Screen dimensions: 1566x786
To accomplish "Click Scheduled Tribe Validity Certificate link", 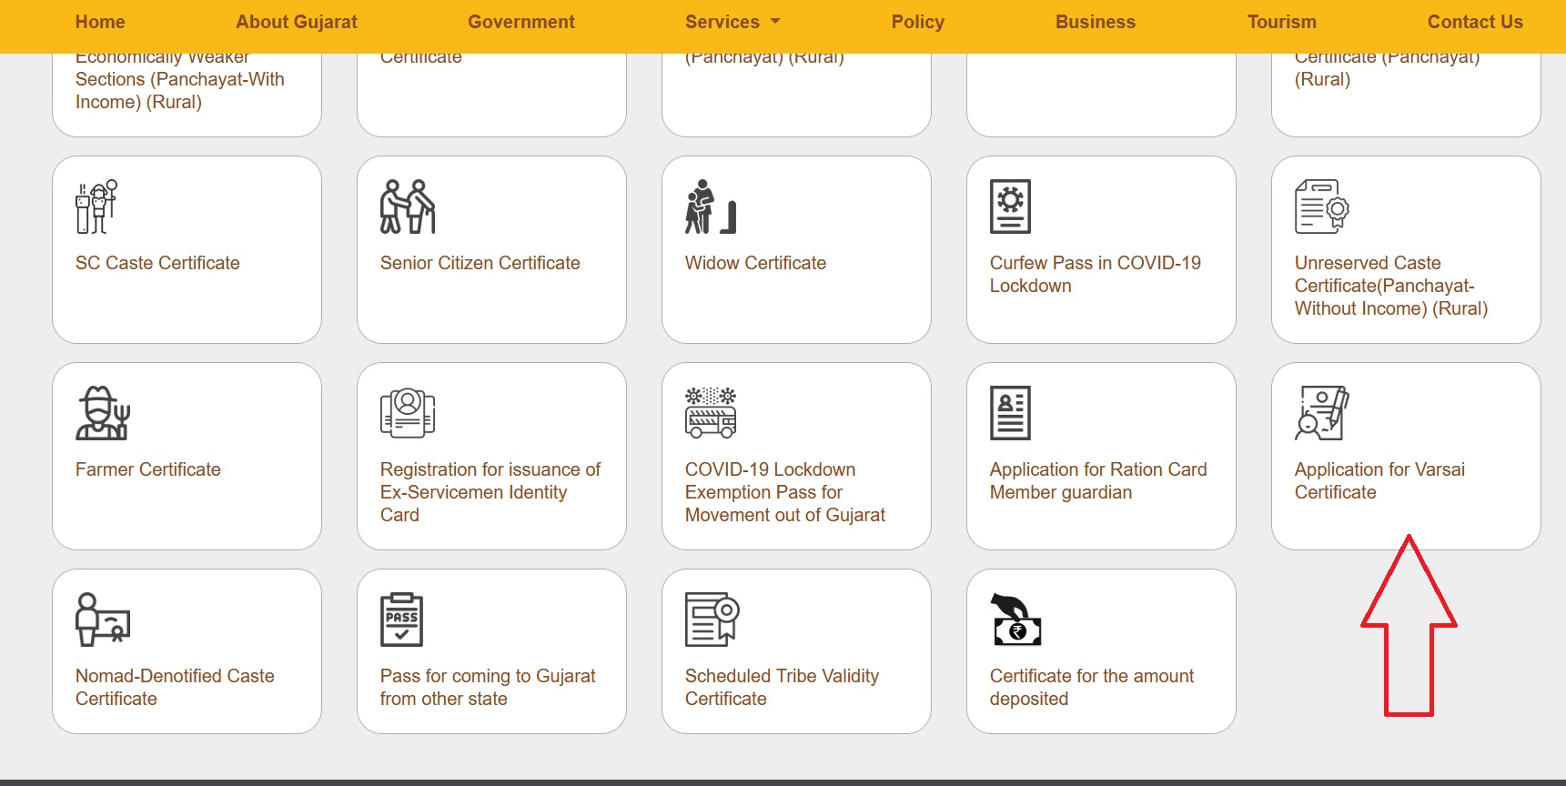I will coord(781,687).
